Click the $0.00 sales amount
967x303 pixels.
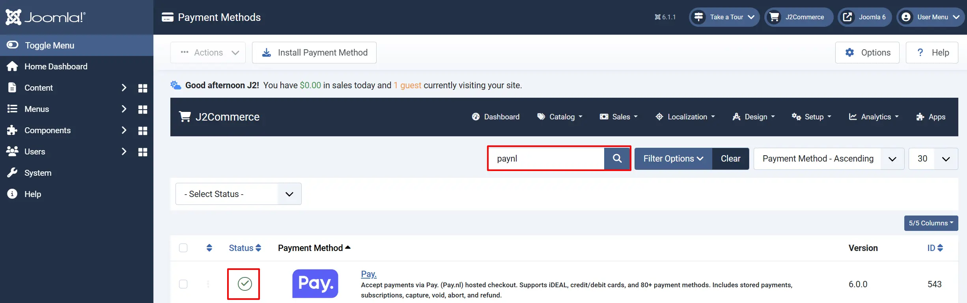pyautogui.click(x=310, y=85)
